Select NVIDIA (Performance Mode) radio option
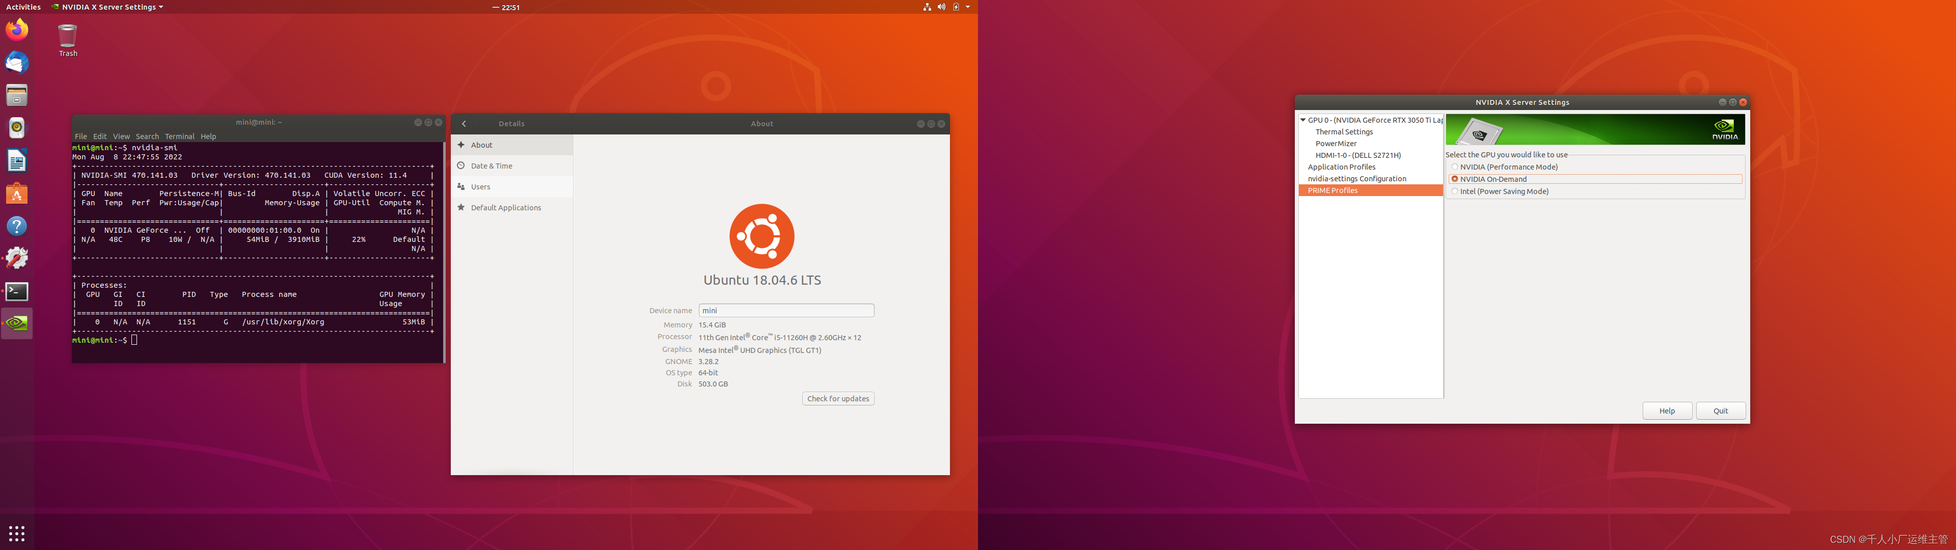The width and height of the screenshot is (1956, 550). click(x=1455, y=167)
